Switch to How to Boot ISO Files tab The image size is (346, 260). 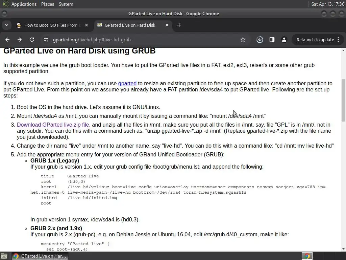52,25
